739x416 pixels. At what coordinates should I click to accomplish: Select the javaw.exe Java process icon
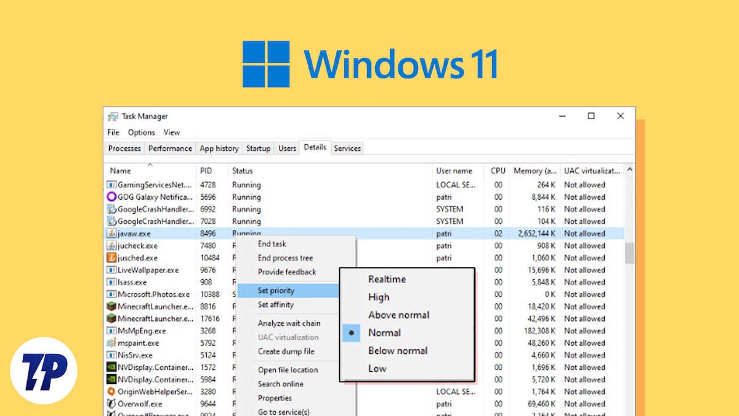[111, 233]
